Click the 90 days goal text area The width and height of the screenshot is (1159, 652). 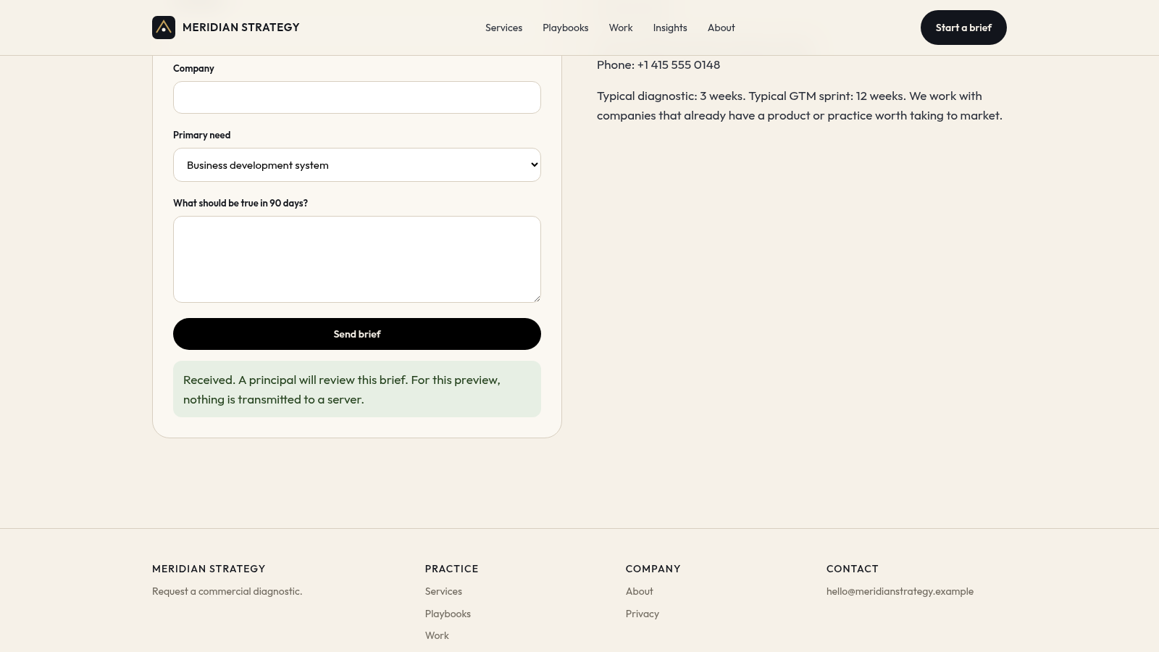click(357, 259)
